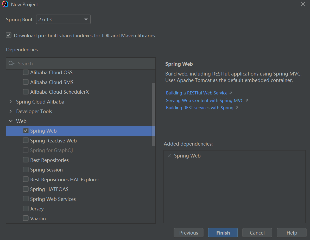Select the Spring Session row label
Screen dimensions: 310x240
46,170
